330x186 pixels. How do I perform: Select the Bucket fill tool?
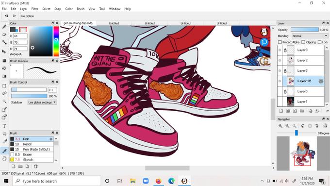pyautogui.click(x=4, y=68)
